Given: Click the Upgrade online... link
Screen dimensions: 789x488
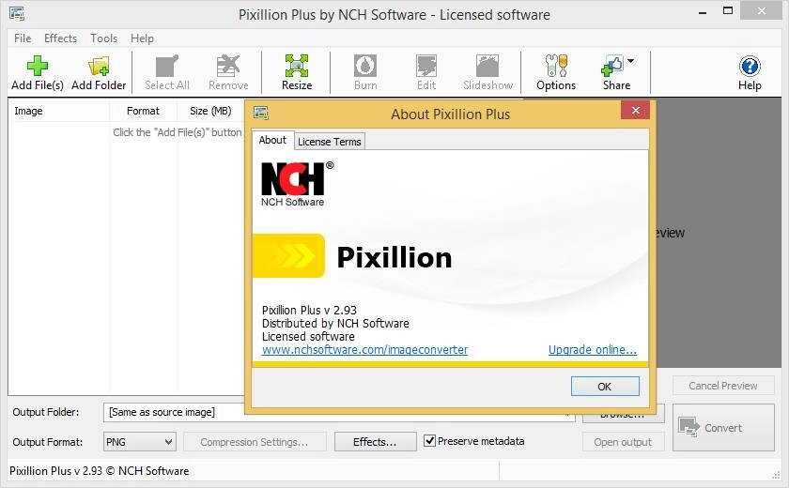Looking at the screenshot, I should (x=593, y=350).
